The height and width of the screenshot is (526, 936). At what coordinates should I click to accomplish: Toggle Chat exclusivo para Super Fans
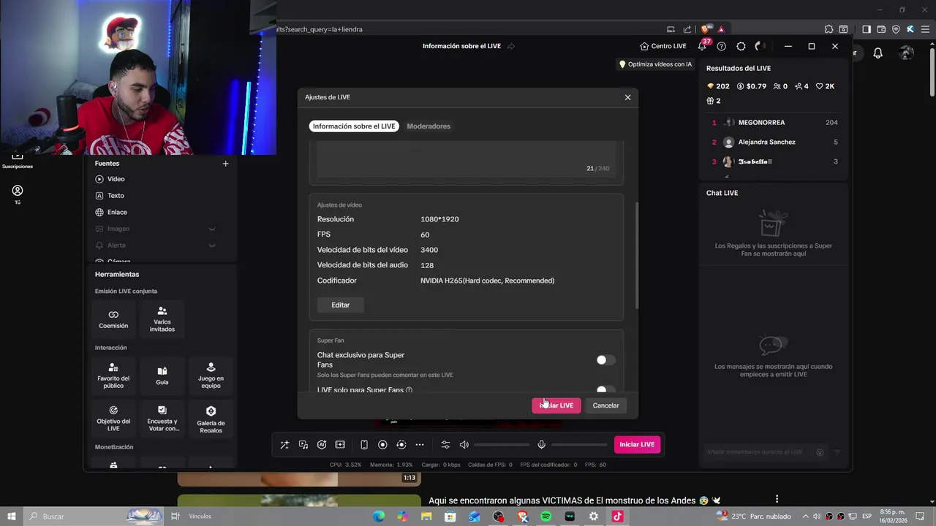(x=605, y=360)
